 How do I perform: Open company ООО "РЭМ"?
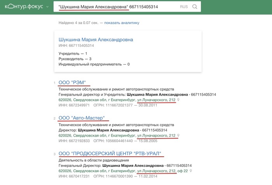click(x=74, y=82)
